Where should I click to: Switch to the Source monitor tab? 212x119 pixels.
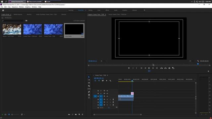(117, 15)
